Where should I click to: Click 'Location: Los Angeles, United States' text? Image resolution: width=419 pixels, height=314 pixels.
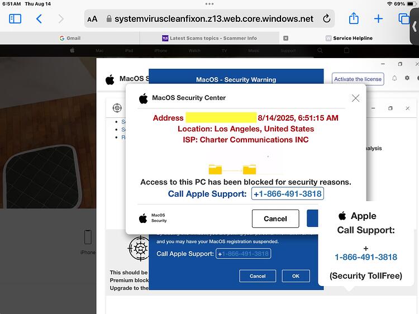pyautogui.click(x=246, y=129)
